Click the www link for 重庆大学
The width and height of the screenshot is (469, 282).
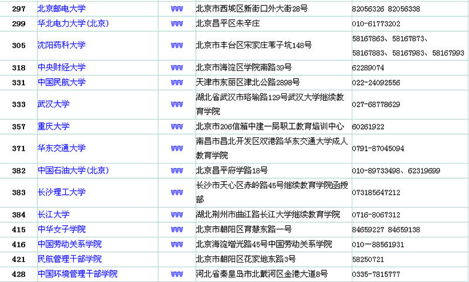coord(177,127)
